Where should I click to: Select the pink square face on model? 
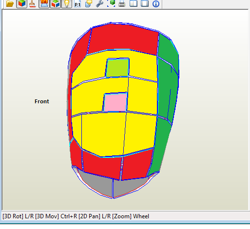(x=115, y=103)
